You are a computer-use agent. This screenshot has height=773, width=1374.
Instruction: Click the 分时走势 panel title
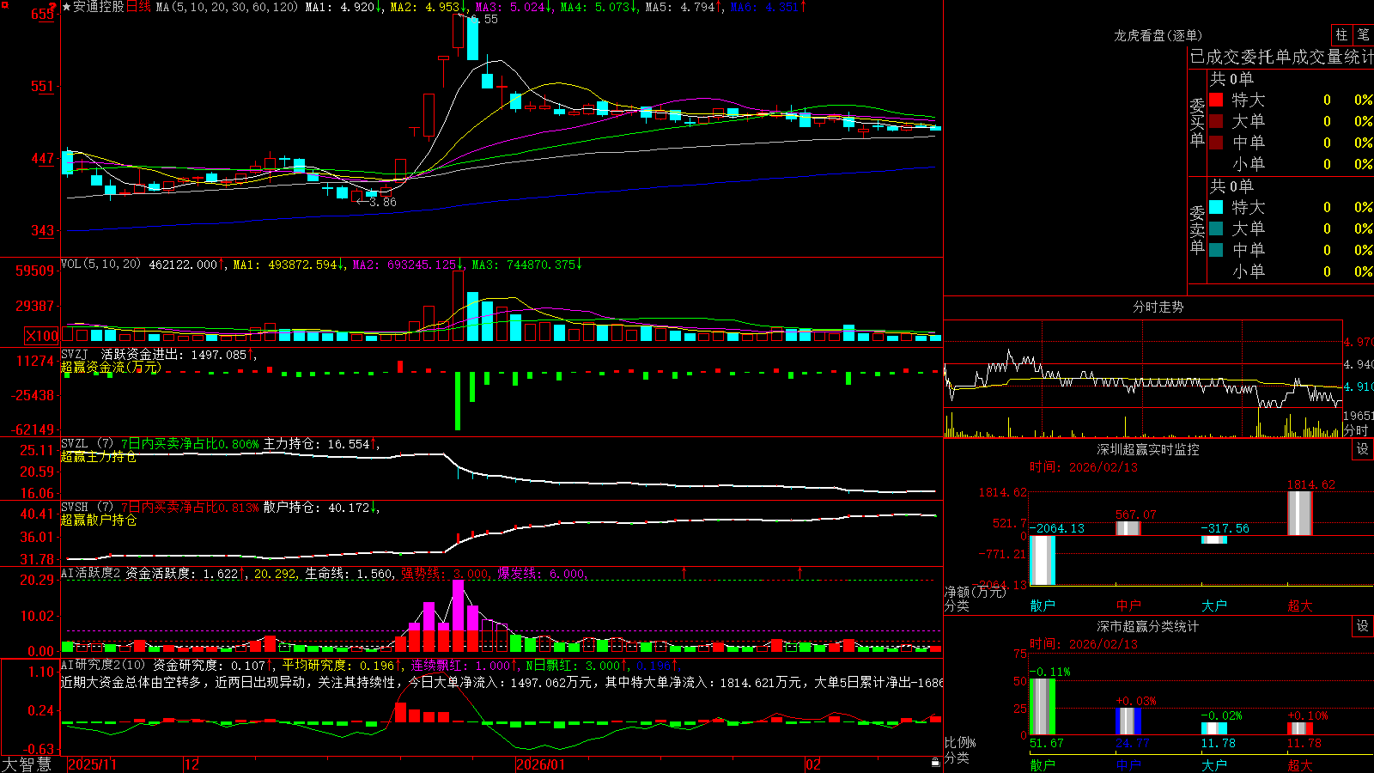tap(1158, 307)
